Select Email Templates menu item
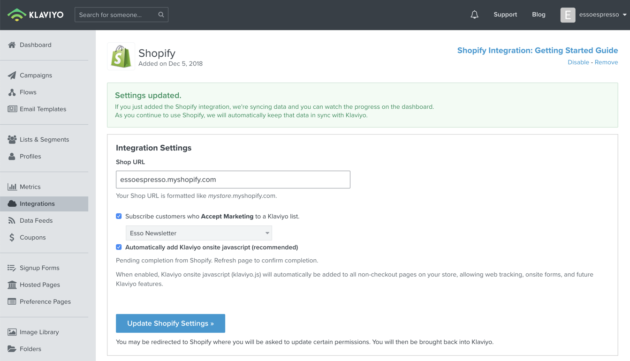Viewport: 630px width, 361px height. (x=44, y=109)
